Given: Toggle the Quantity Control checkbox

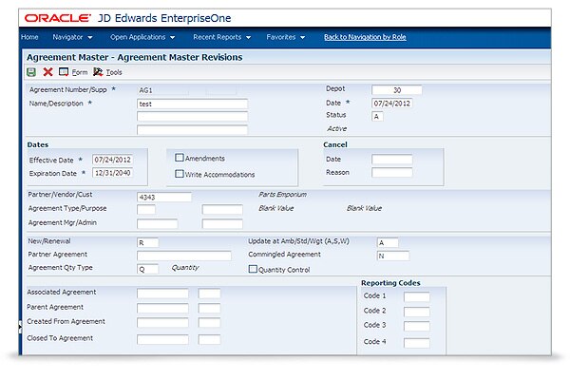Looking at the screenshot, I should [253, 269].
